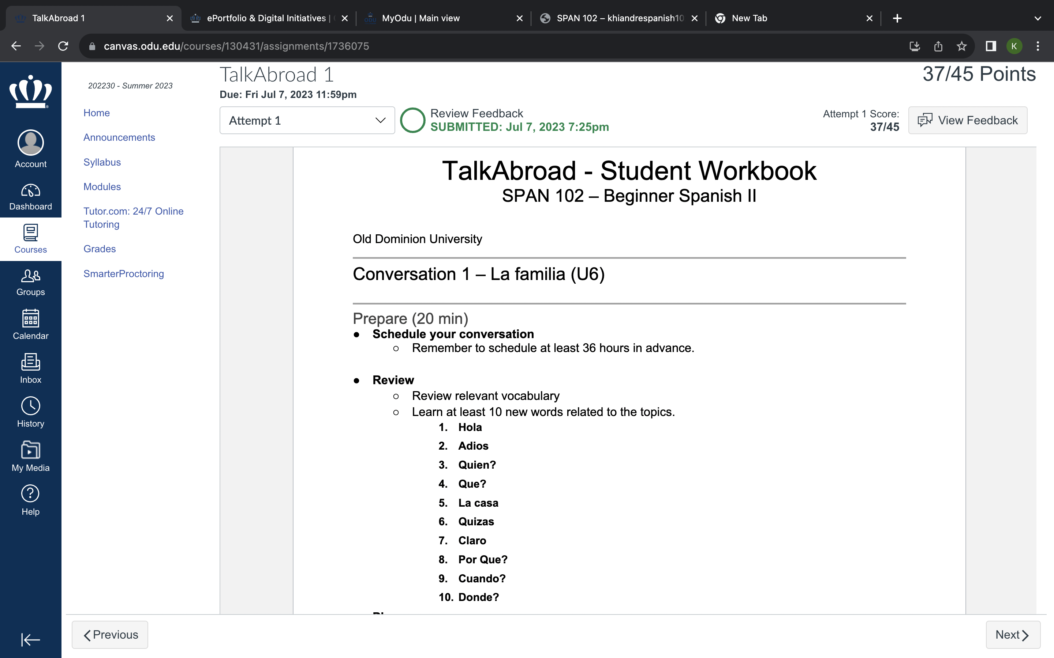The width and height of the screenshot is (1054, 658).
Task: Go forward in browser history
Action: (x=40, y=46)
